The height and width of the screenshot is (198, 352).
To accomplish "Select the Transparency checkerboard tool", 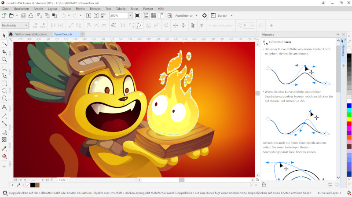I will (x=4, y=139).
